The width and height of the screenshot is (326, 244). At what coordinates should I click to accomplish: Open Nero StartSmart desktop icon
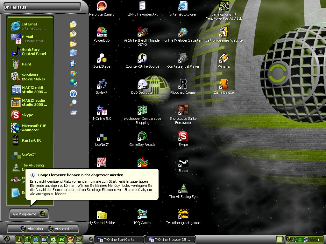tap(102, 7)
